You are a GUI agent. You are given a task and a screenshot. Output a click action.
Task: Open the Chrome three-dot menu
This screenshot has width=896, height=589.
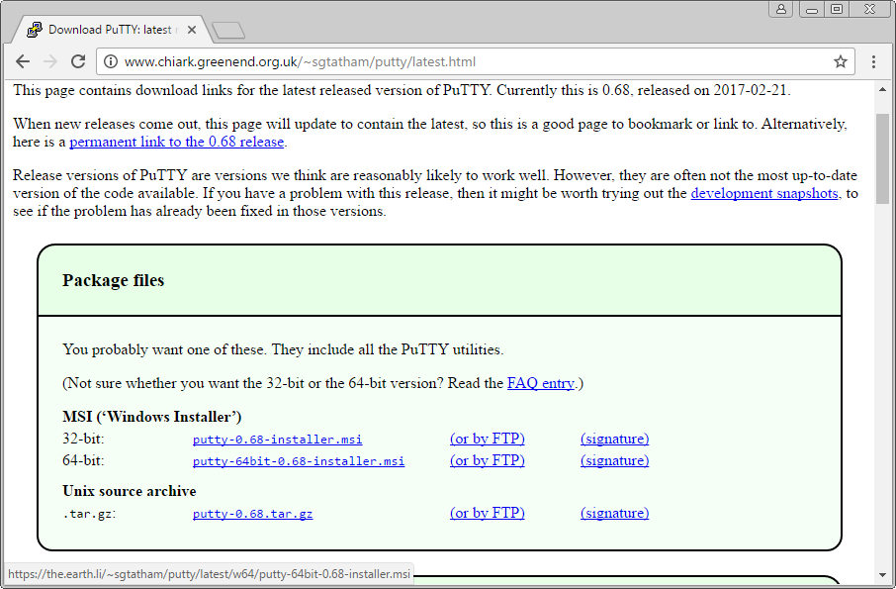[874, 61]
